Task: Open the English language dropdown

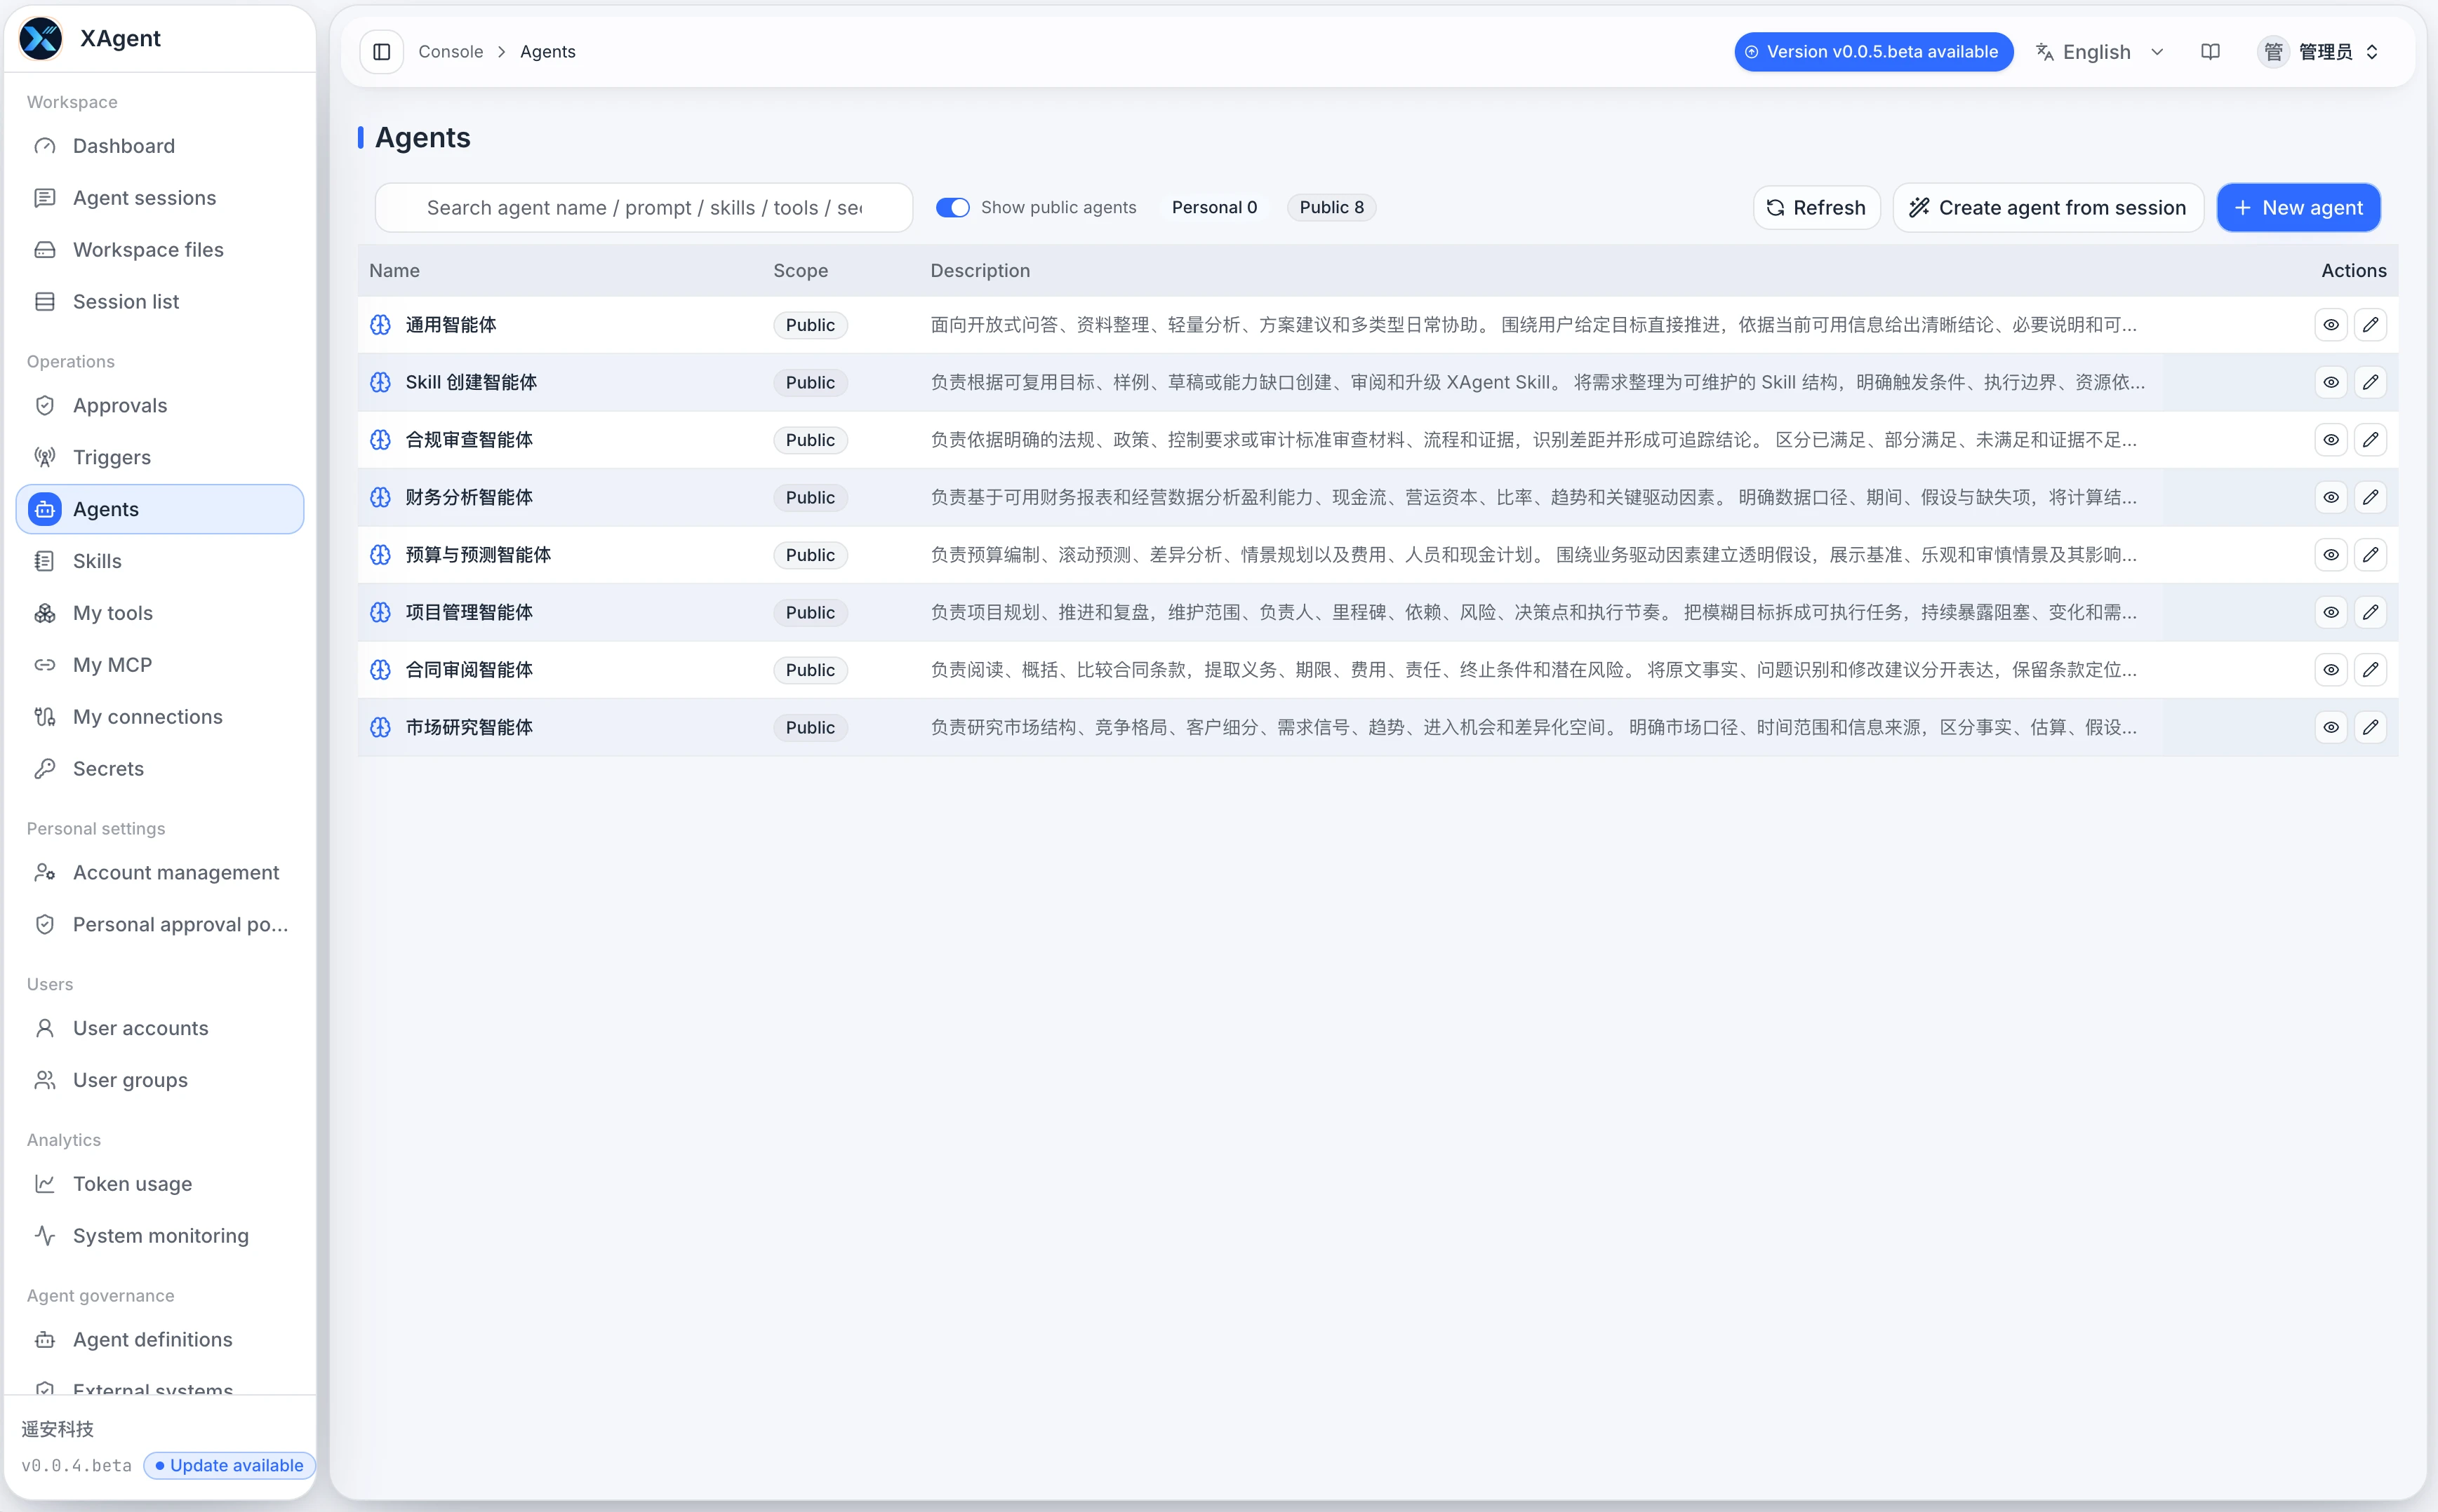Action: click(x=2101, y=52)
